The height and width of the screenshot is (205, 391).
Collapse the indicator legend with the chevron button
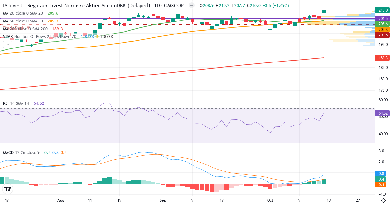pos(7,44)
